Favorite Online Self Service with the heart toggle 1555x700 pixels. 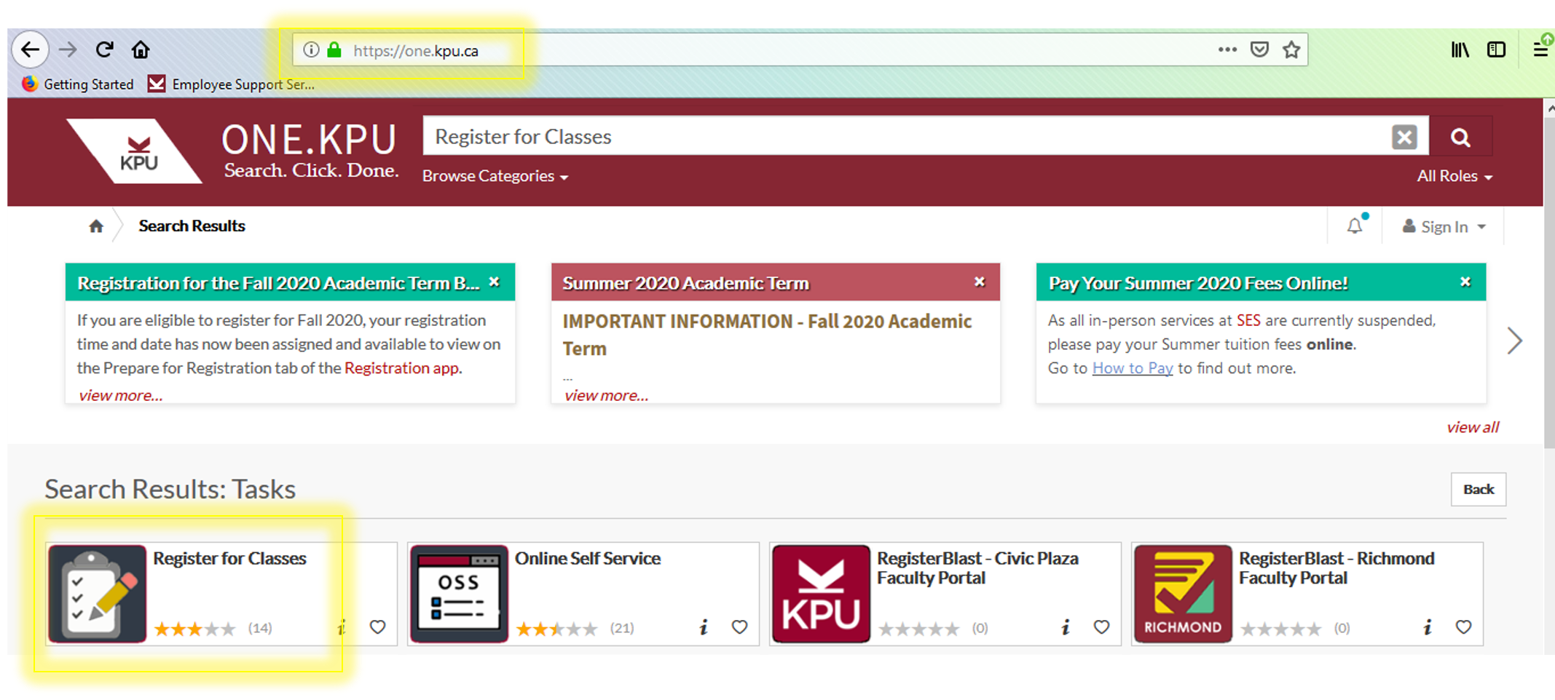tap(740, 627)
